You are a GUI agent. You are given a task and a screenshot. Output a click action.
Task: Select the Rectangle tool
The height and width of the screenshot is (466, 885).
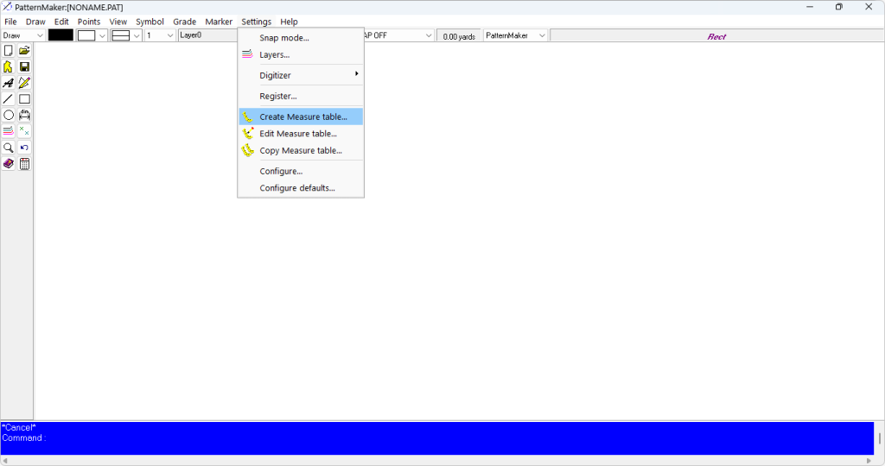click(24, 99)
